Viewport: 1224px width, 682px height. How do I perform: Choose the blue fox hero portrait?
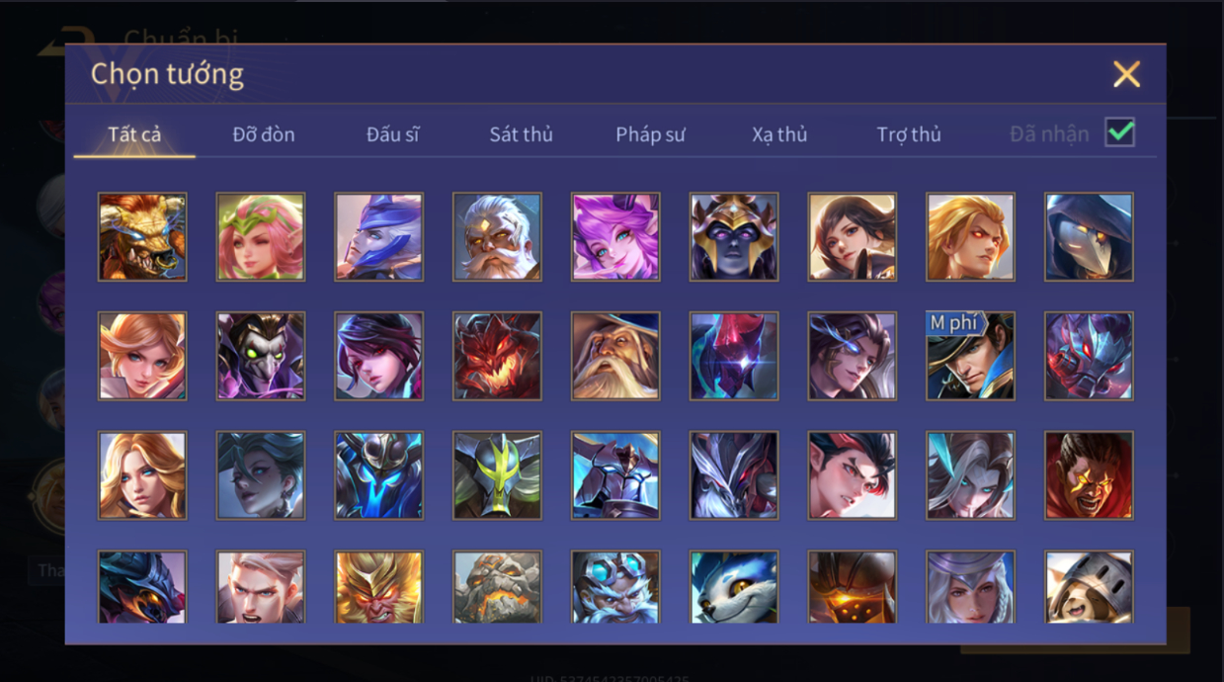tap(734, 587)
